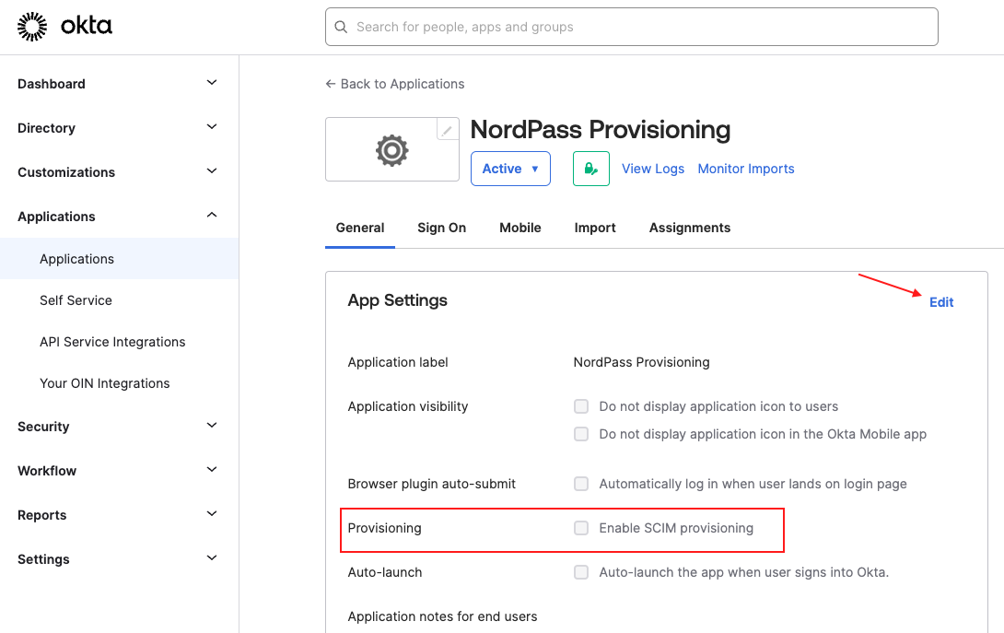The width and height of the screenshot is (1004, 633).
Task: Toggle Auto-launch the app checkbox
Action: coord(581,572)
